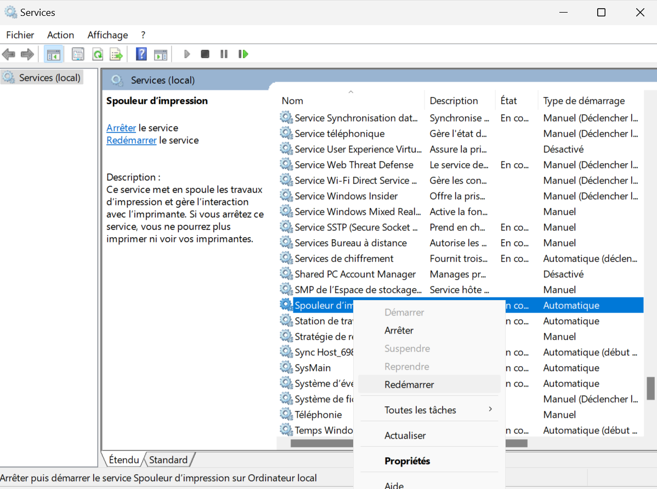This screenshot has width=657, height=489.
Task: Select the Service Web Threat Defense row
Action: [x=461, y=165]
